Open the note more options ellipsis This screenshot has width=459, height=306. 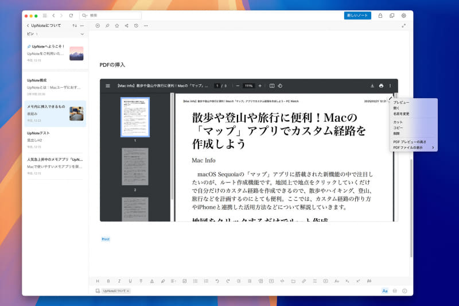coord(146,26)
